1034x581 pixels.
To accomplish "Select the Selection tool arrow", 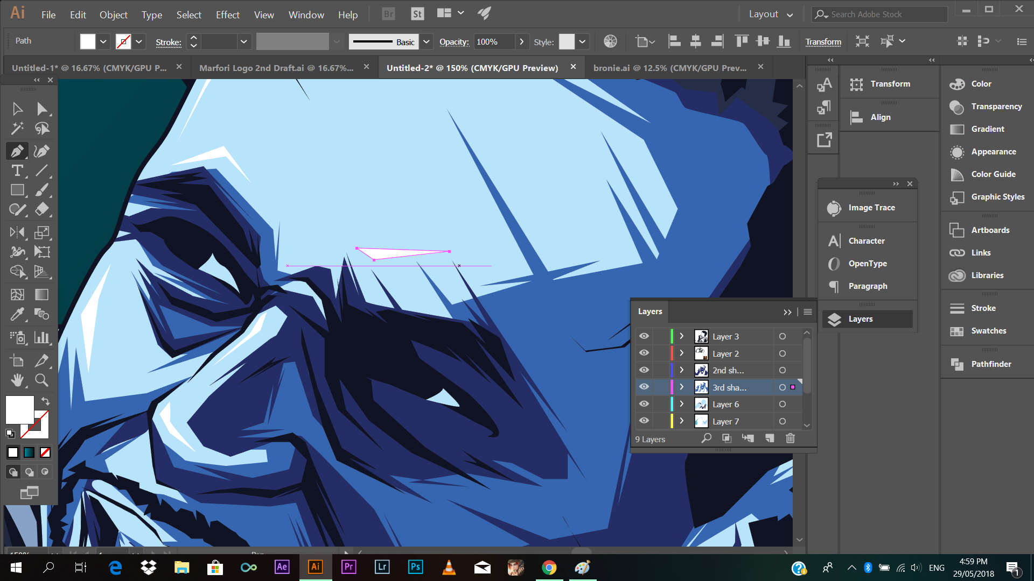I will point(17,109).
